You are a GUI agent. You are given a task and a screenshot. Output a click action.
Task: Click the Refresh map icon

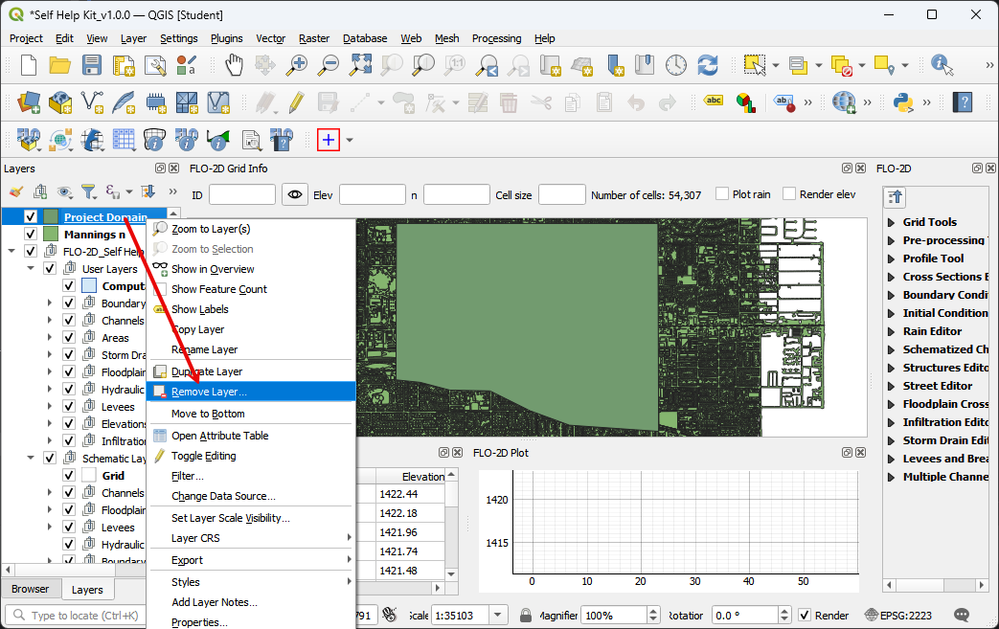[708, 65]
